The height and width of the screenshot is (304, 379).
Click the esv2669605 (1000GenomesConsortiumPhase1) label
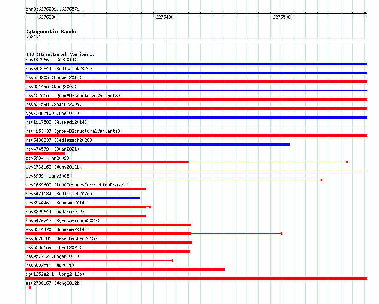[77, 185]
